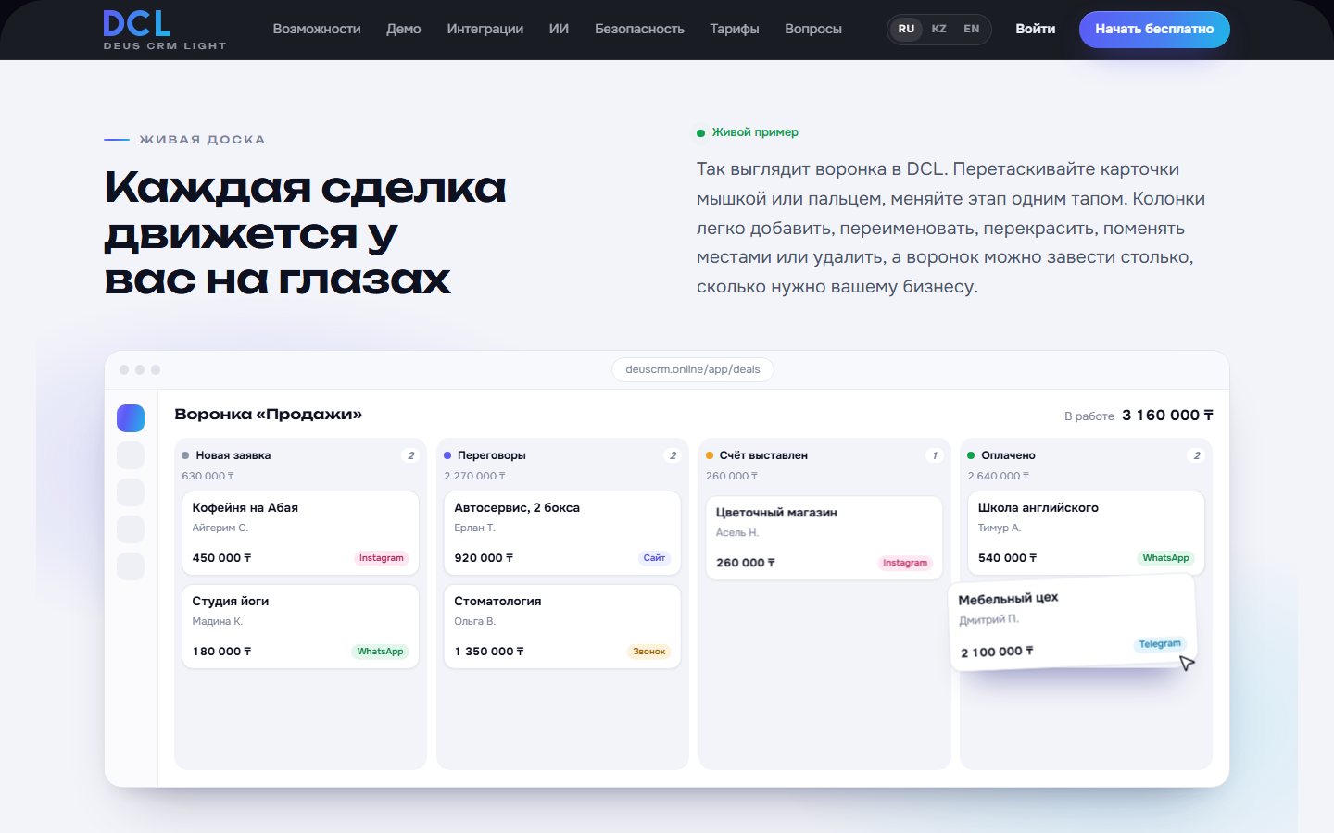Open the Безопасность nav link
This screenshot has height=833, width=1334.
(639, 29)
